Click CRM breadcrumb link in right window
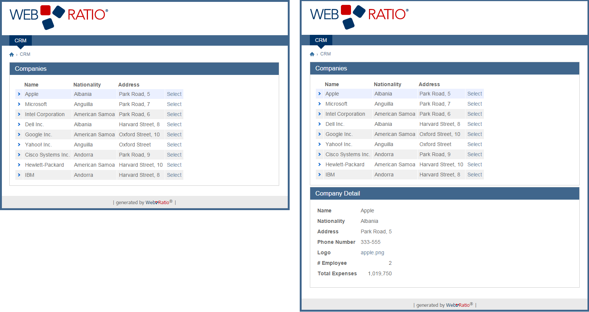This screenshot has height=312, width=589. tap(326, 54)
